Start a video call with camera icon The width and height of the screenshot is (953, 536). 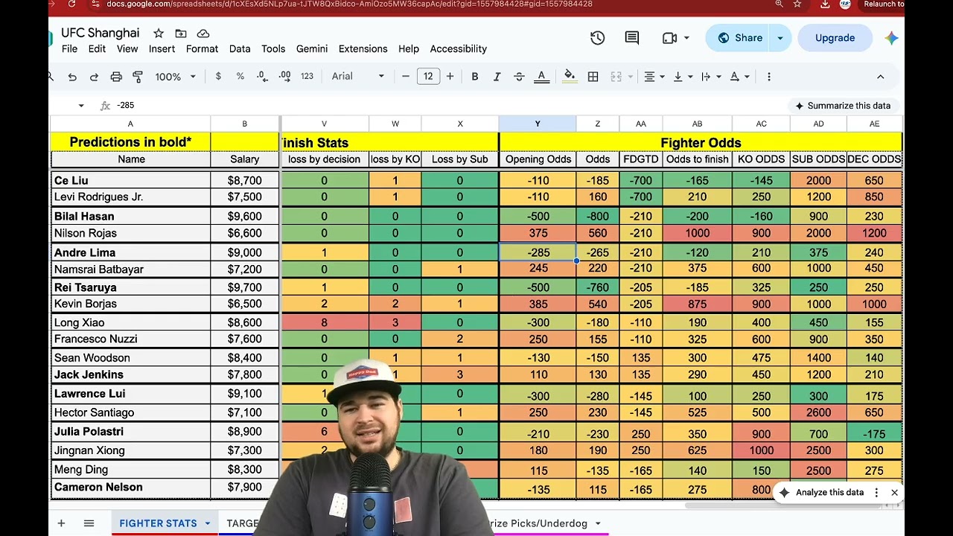(669, 38)
